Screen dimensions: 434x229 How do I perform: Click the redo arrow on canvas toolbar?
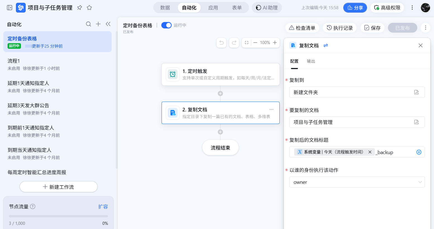pos(234,43)
